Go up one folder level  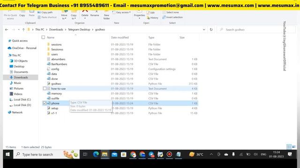23,30
